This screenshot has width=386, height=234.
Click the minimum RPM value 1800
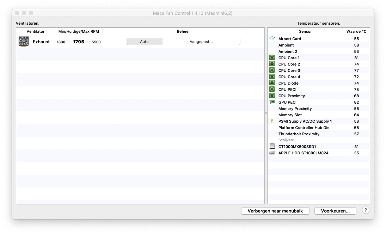(x=61, y=42)
